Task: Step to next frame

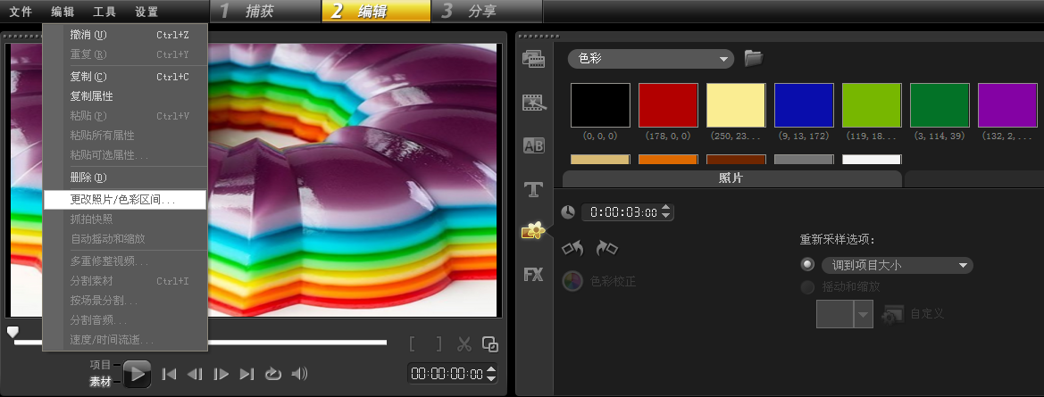Action: 221,374
